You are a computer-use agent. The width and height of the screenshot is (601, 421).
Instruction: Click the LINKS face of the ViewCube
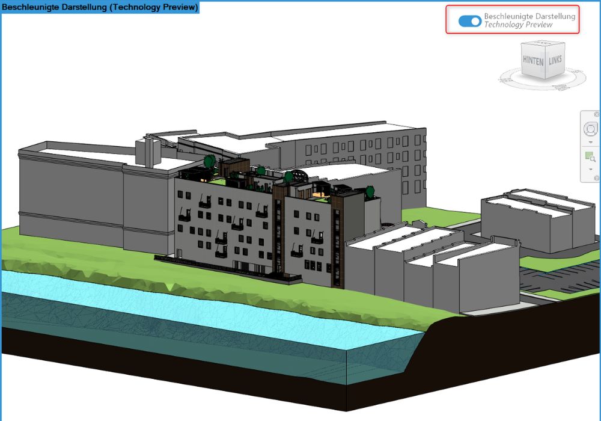[x=555, y=61]
